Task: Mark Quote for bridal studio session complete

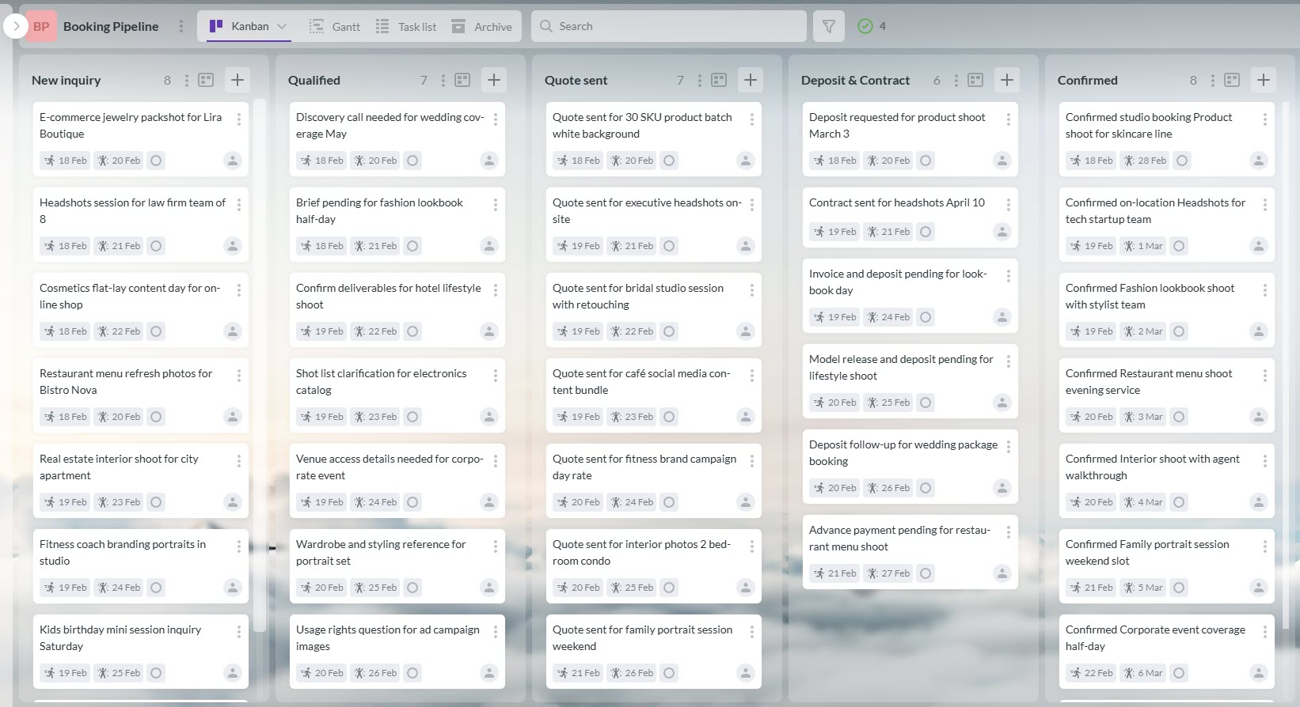Action: 669,331
